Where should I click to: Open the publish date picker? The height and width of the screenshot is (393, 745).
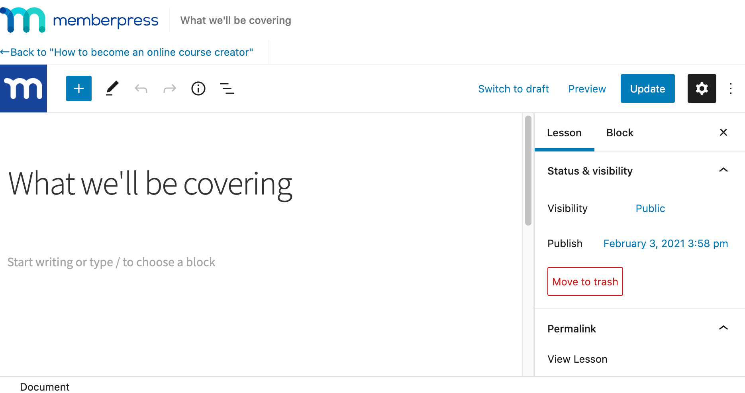(665, 244)
